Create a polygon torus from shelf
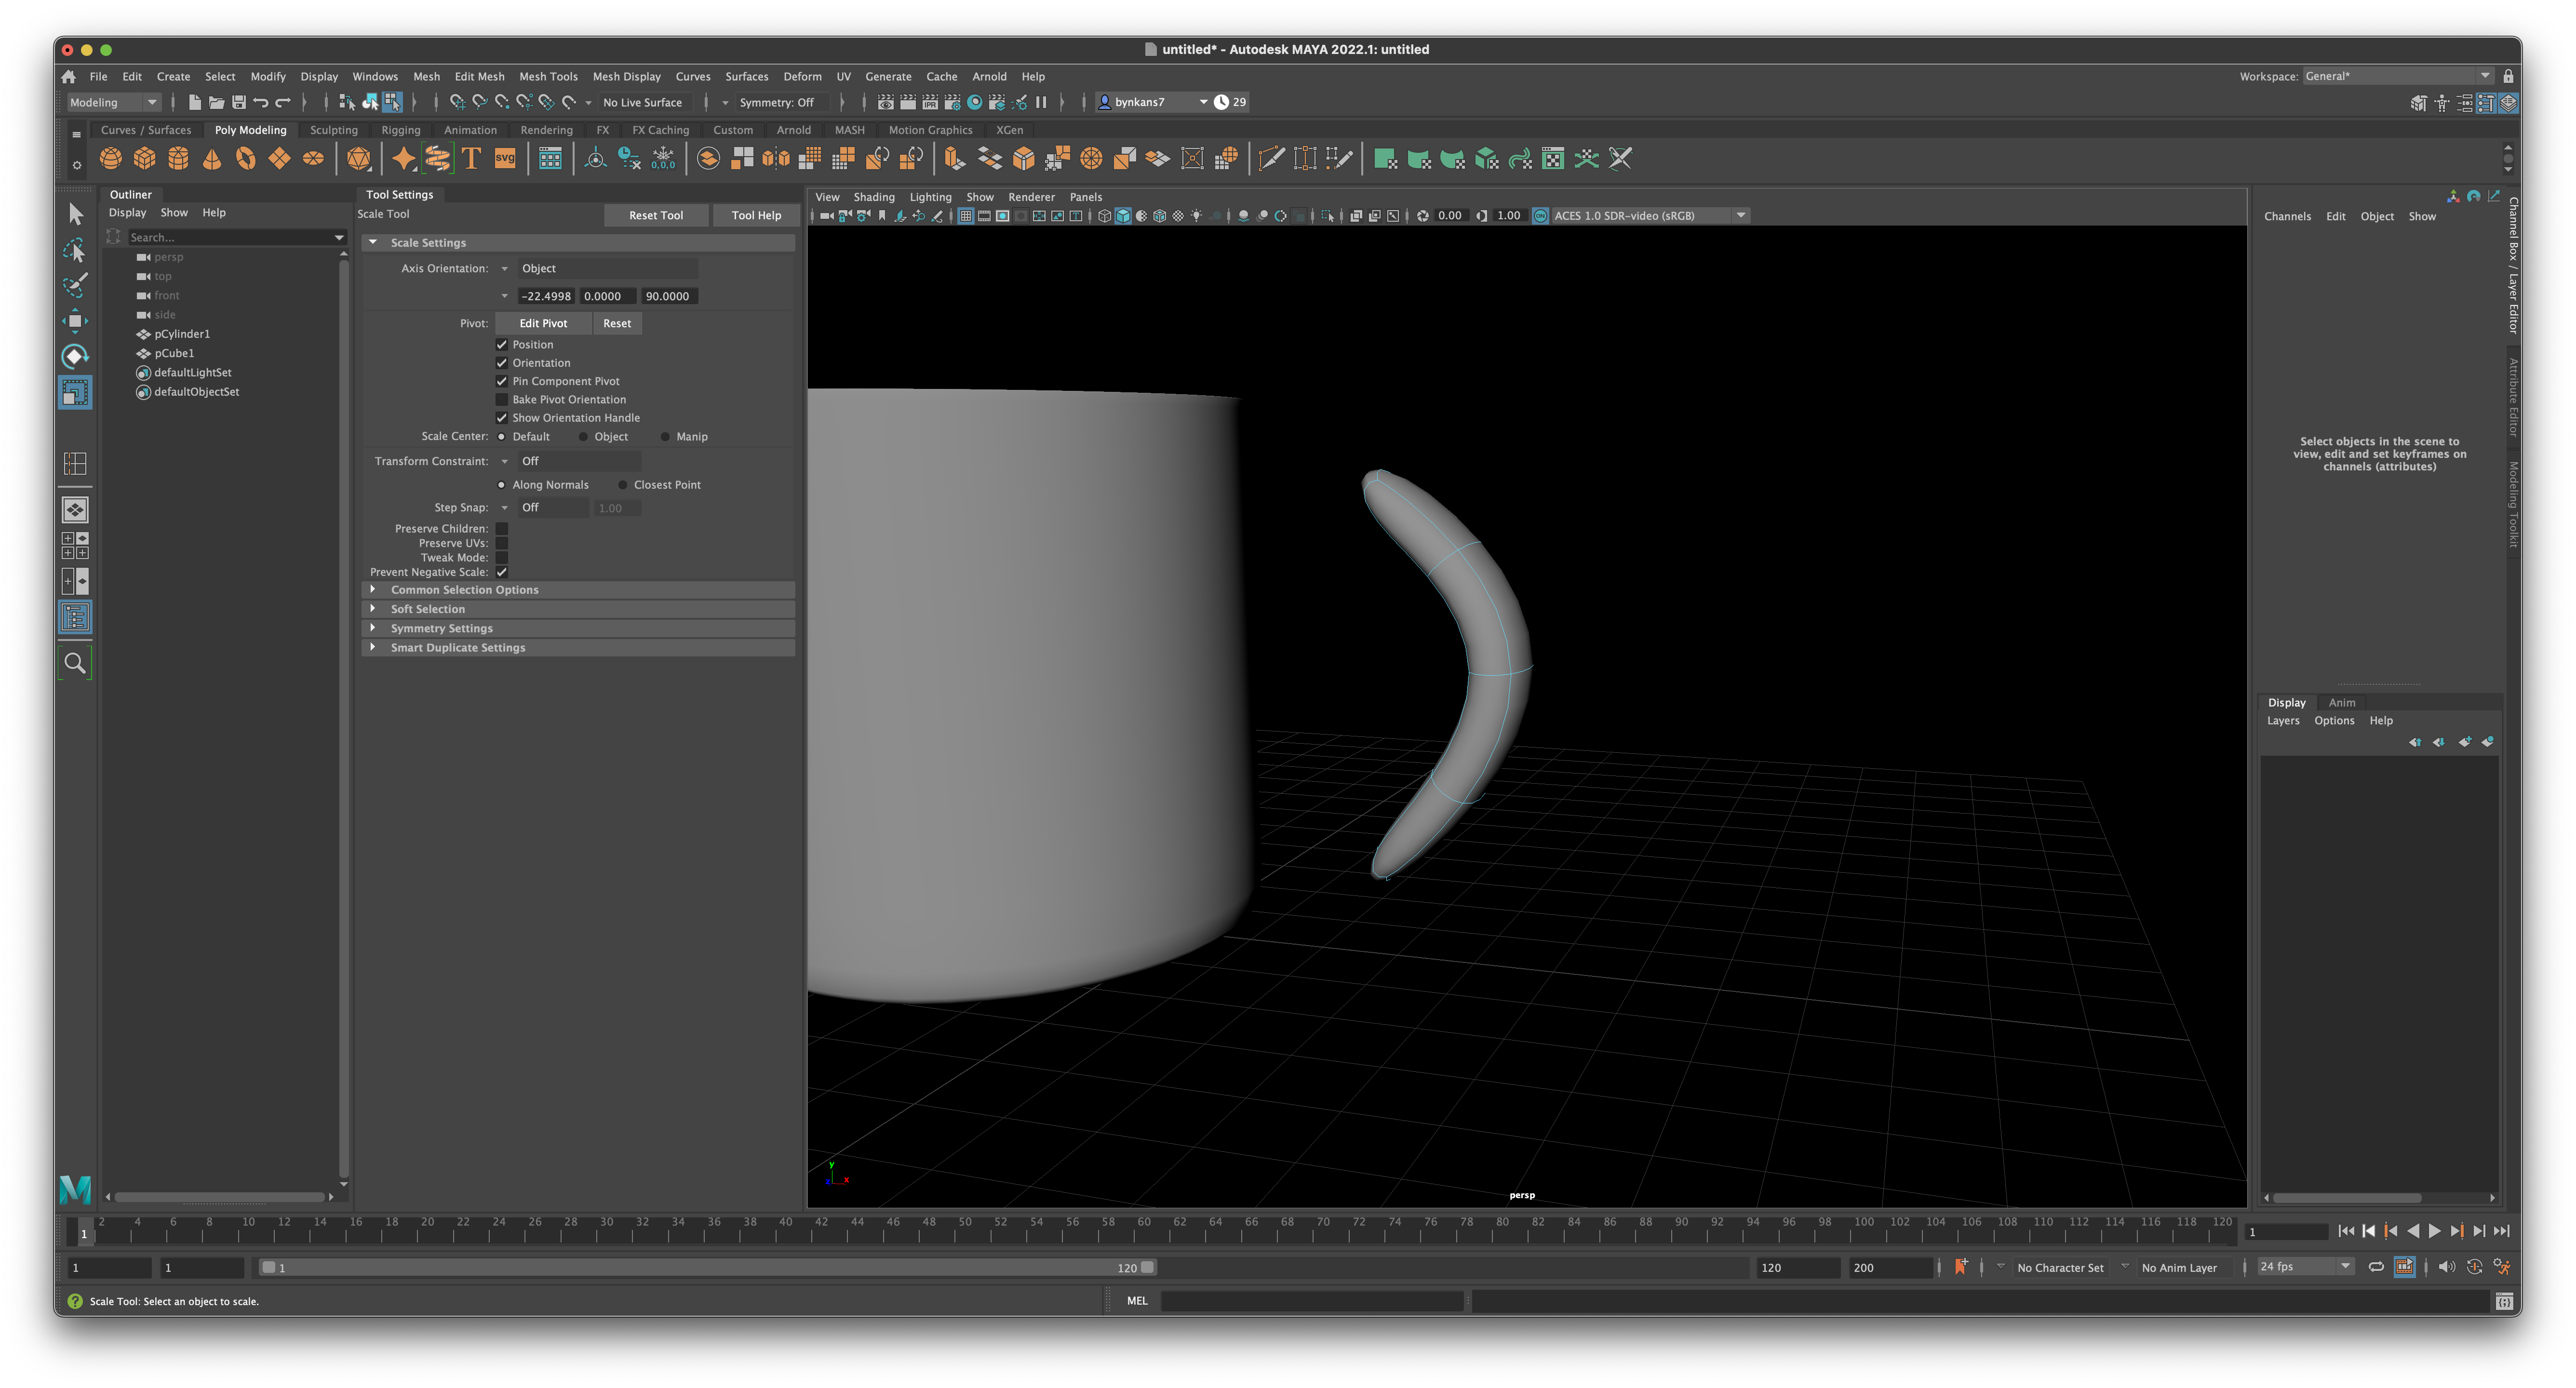Viewport: 2576px width, 1388px height. click(246, 159)
